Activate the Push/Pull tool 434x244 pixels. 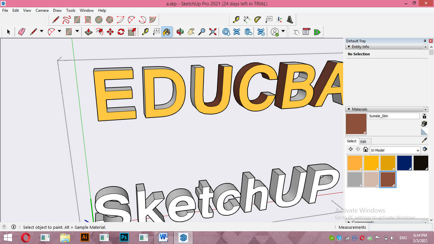click(89, 32)
